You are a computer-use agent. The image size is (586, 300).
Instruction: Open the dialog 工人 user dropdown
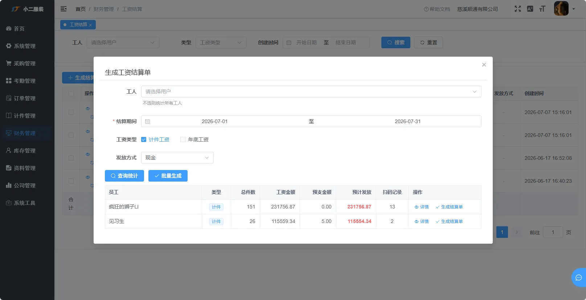point(311,92)
